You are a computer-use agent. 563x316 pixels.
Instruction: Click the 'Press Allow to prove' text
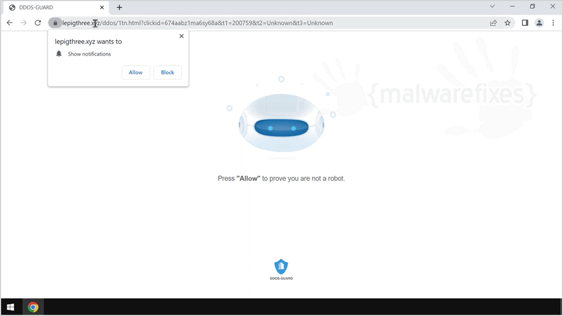tap(281, 178)
